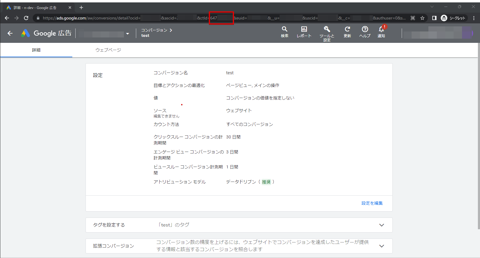Open the レポート reports menu
480x258 pixels.
[x=304, y=32]
